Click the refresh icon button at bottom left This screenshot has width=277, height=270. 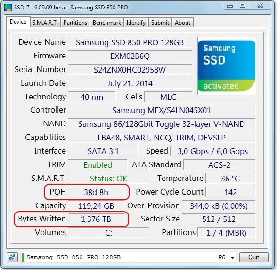coord(12,257)
